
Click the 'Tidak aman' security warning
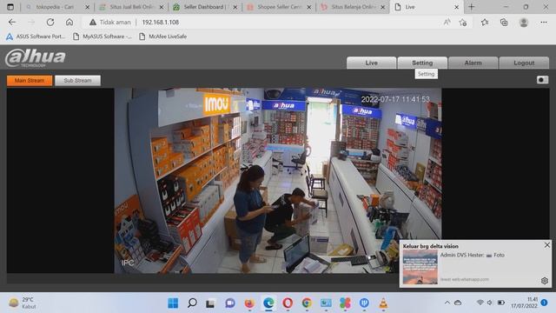[x=110, y=22]
